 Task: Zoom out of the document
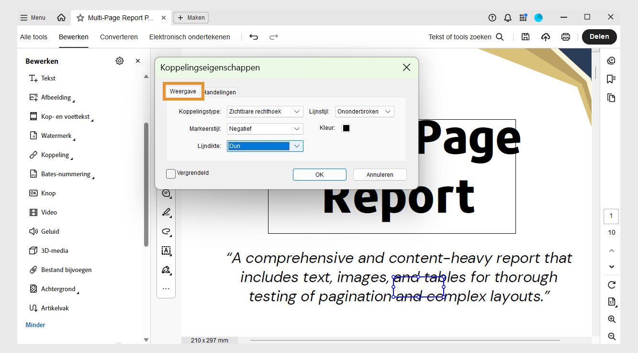(x=612, y=337)
